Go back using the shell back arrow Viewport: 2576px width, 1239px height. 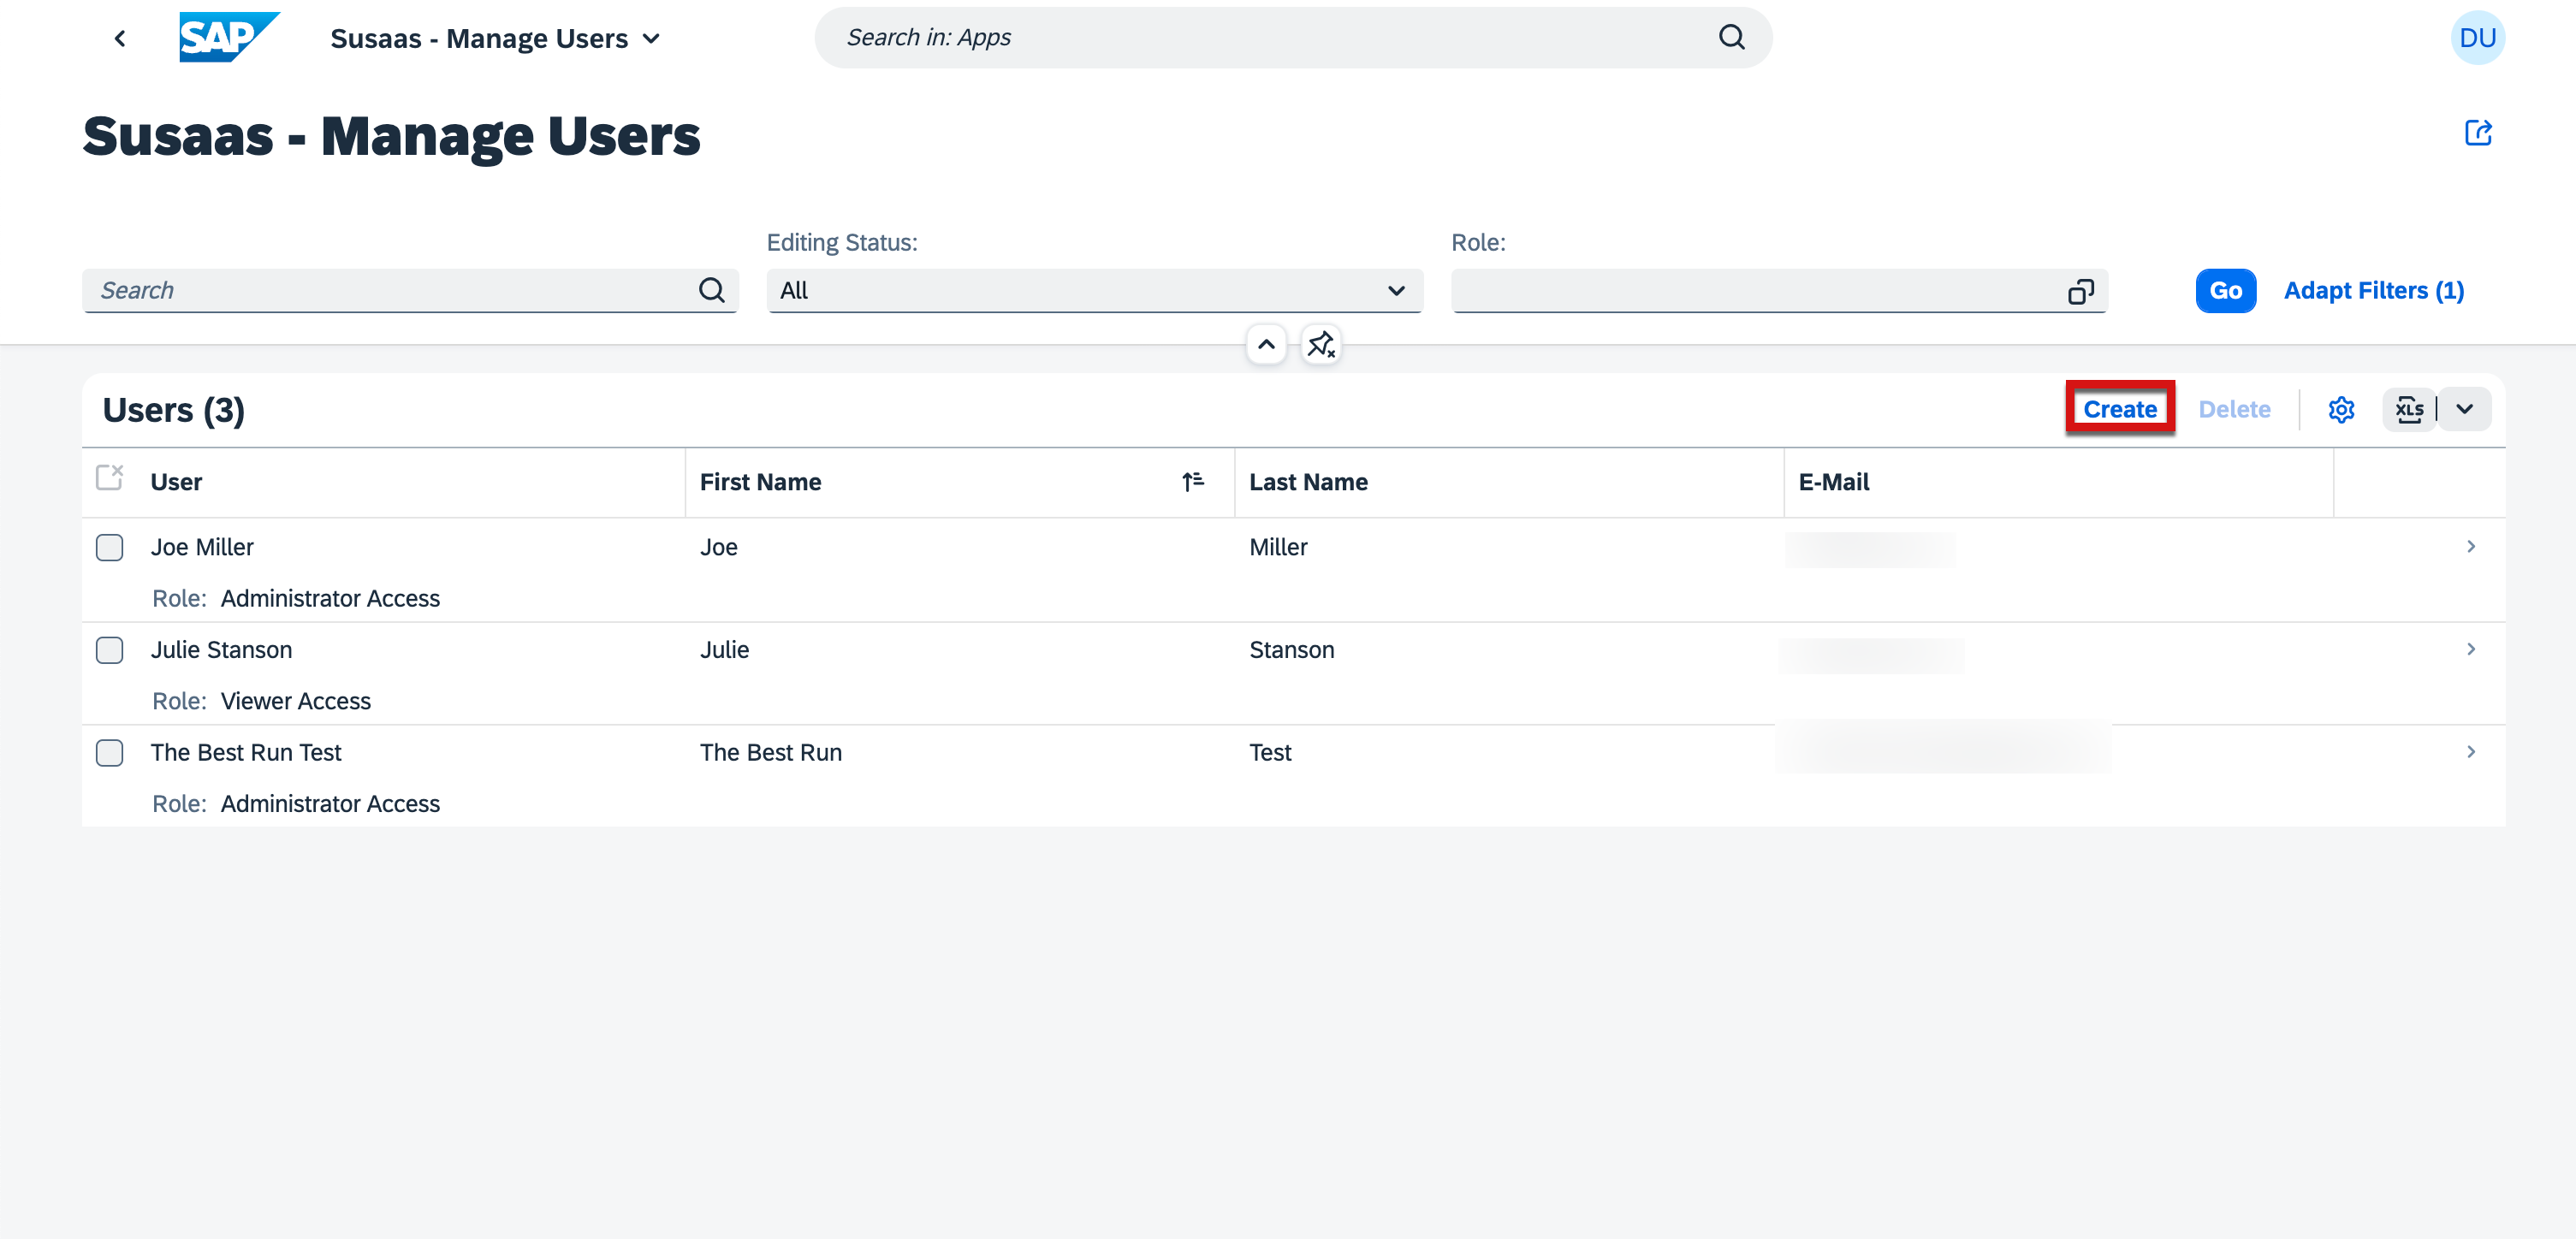tap(120, 38)
